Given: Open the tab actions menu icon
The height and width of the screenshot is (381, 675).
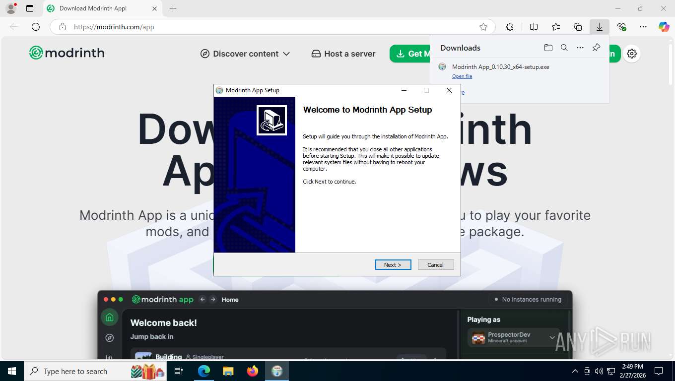Looking at the screenshot, I should click(30, 8).
